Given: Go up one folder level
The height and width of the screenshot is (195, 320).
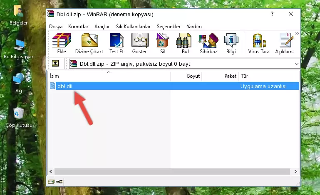Looking at the screenshot, I should click(55, 64).
